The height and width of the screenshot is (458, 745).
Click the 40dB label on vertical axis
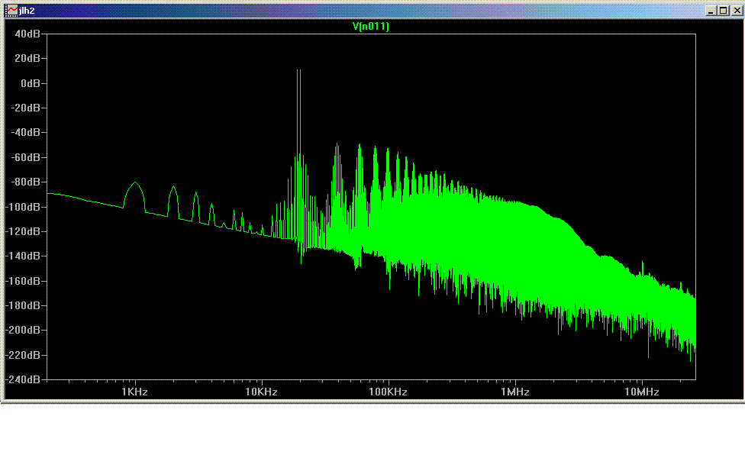click(28, 34)
